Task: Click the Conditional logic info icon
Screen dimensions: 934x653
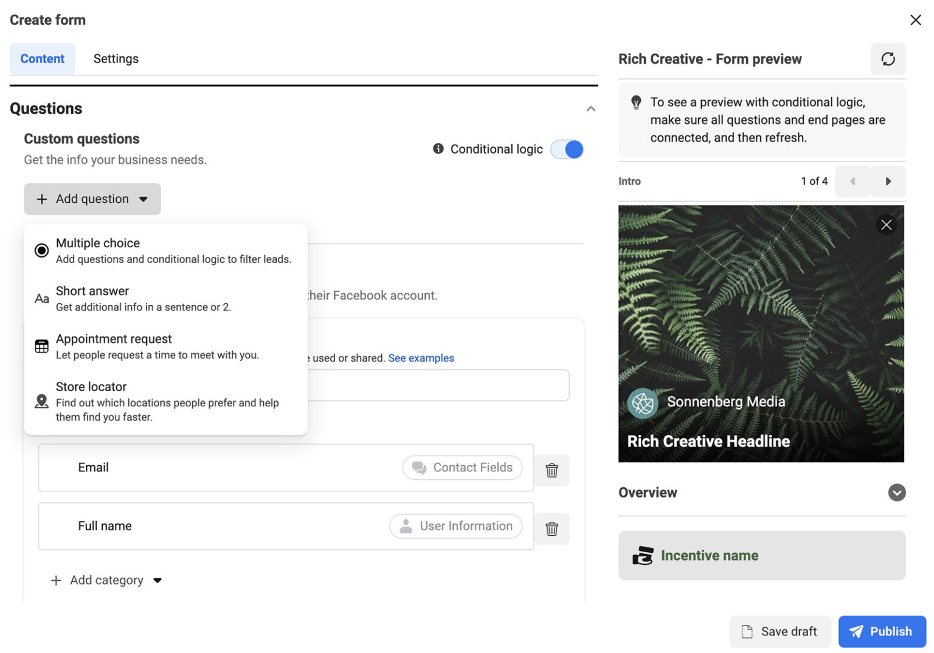Action: point(438,149)
